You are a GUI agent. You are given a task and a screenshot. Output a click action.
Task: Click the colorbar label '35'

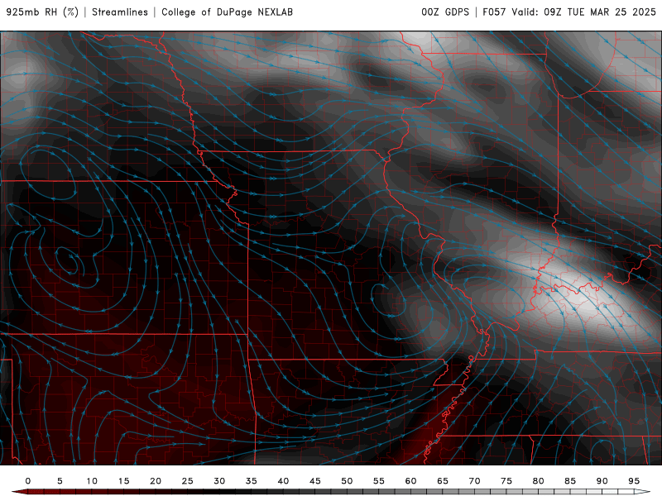(x=252, y=481)
